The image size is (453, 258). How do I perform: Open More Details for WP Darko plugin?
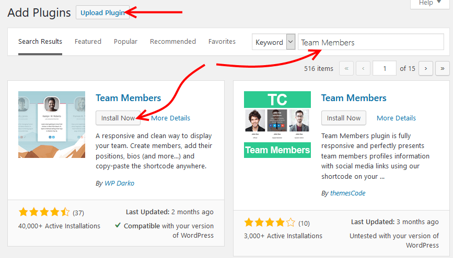pyautogui.click(x=170, y=118)
